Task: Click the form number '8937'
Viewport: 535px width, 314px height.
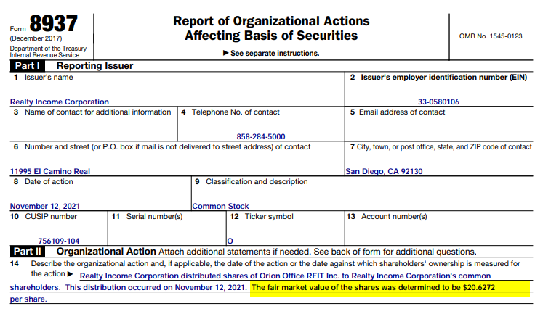Action: (x=53, y=23)
